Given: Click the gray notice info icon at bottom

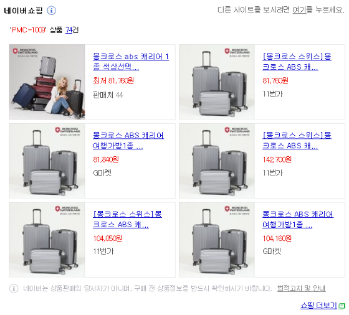Looking at the screenshot, I should pos(14,288).
